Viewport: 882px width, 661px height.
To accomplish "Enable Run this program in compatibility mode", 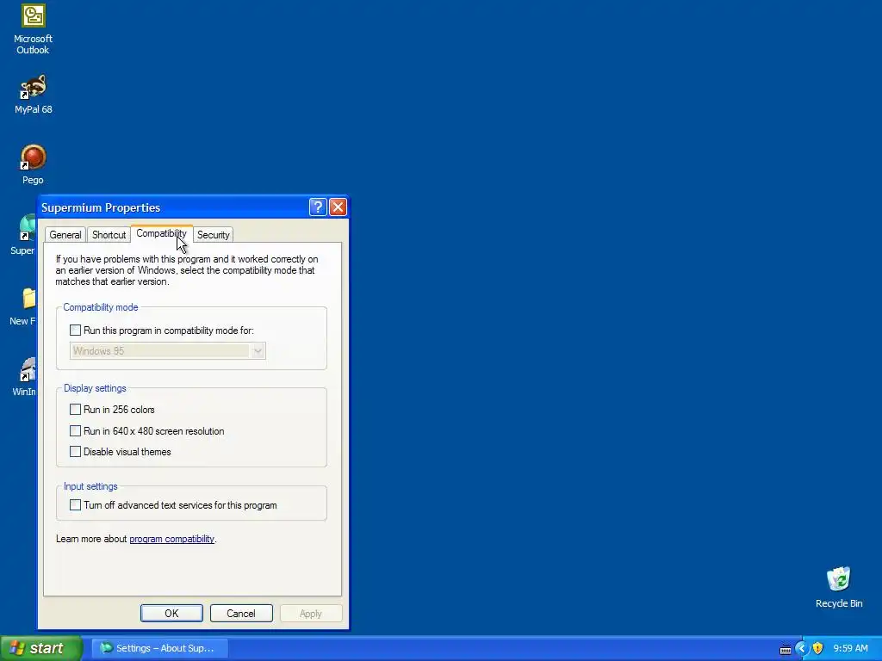I will coord(76,330).
